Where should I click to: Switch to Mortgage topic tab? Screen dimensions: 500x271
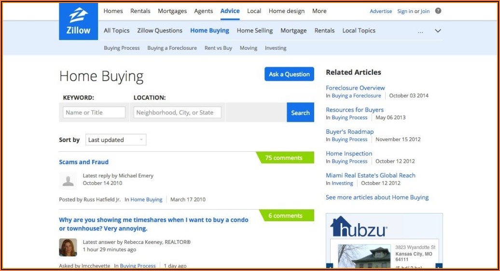coord(293,30)
